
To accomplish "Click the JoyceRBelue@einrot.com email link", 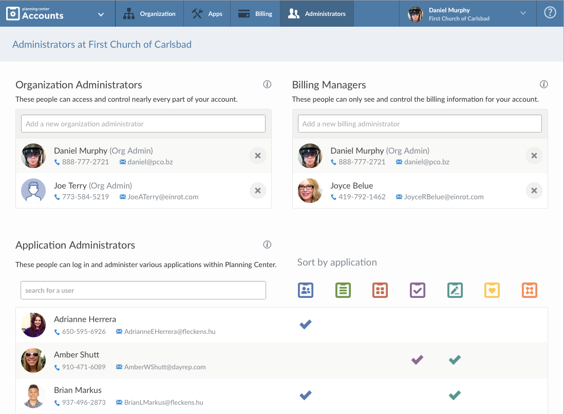I will pyautogui.click(x=443, y=197).
